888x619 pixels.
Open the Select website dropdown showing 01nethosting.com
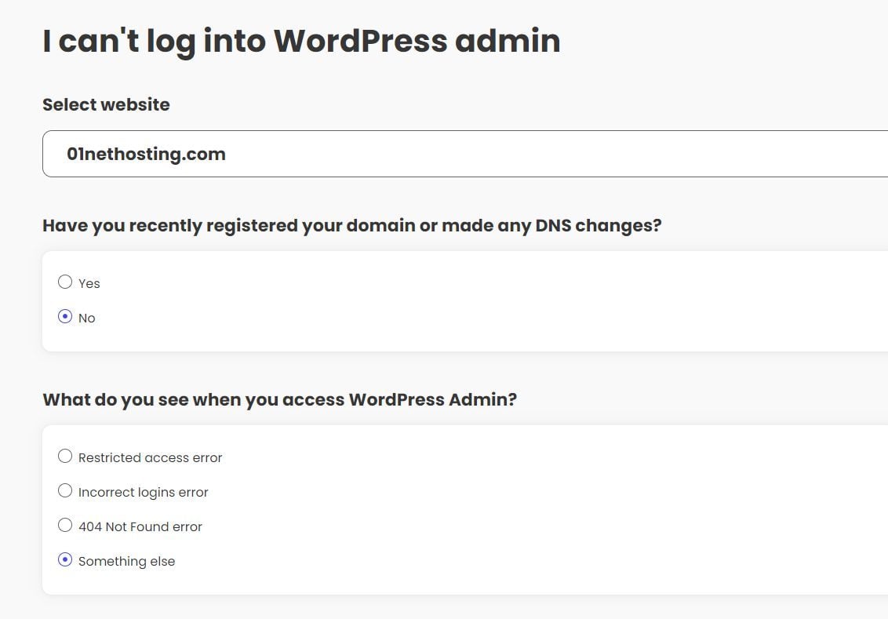coord(465,154)
